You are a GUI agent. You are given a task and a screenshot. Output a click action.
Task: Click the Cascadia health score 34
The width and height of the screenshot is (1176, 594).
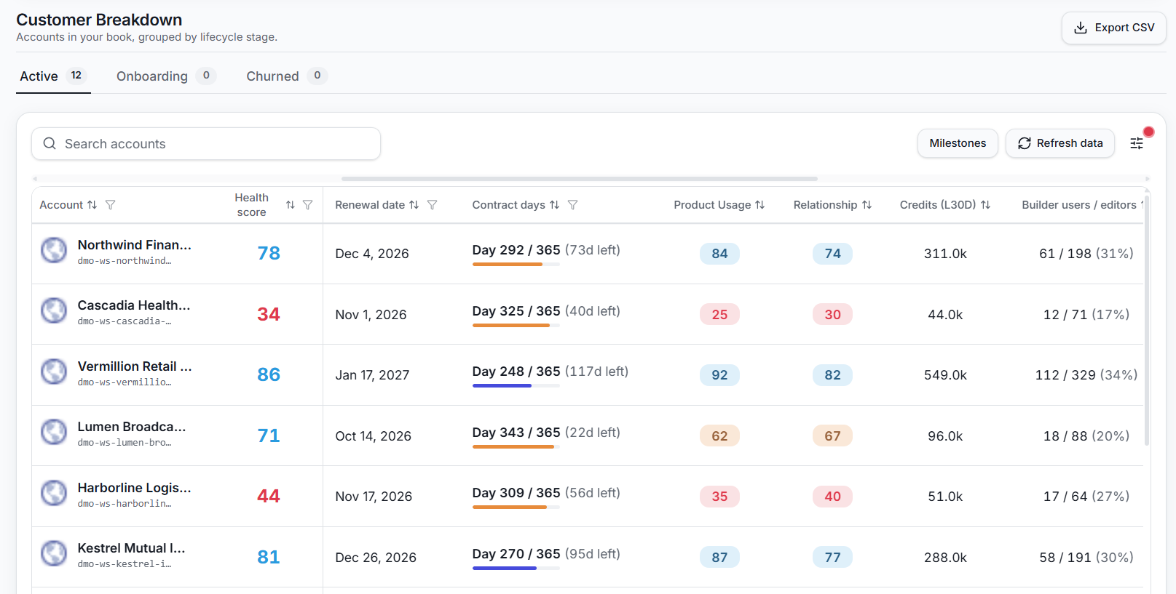tap(269, 314)
